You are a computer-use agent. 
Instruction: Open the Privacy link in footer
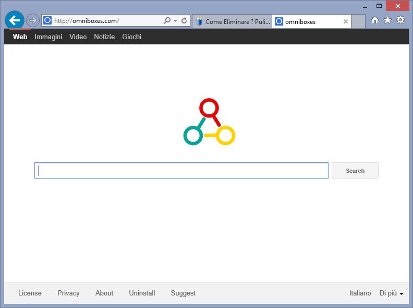(68, 293)
